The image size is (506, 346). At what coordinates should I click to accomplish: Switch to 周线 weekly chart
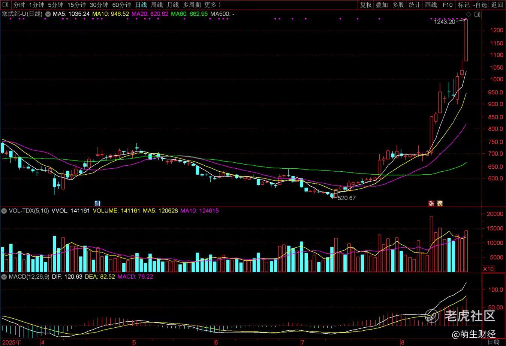157,5
